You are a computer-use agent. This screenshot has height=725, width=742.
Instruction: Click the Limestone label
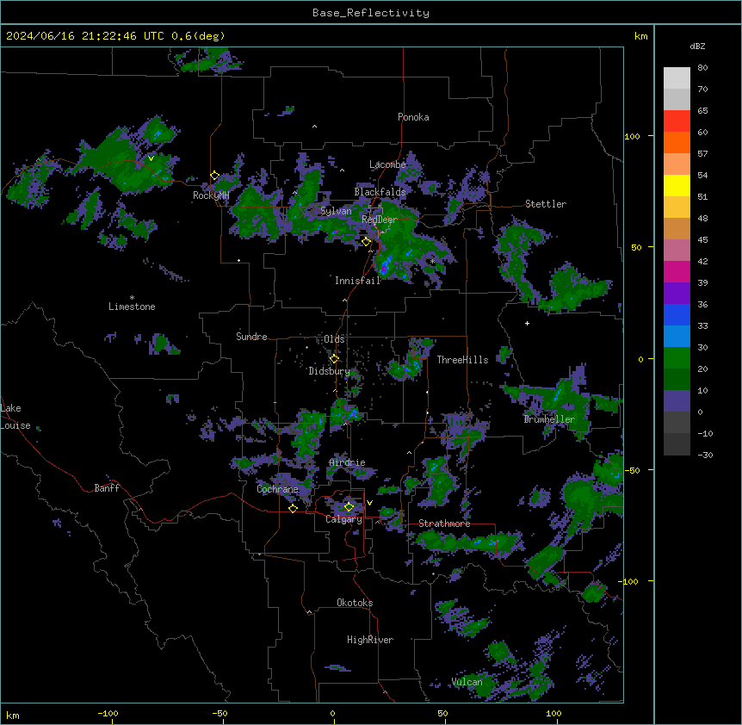click(132, 307)
